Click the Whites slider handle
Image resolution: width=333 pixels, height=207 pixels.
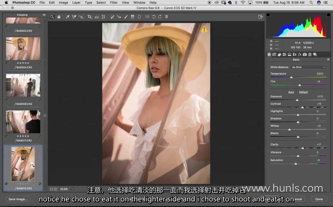(289, 130)
